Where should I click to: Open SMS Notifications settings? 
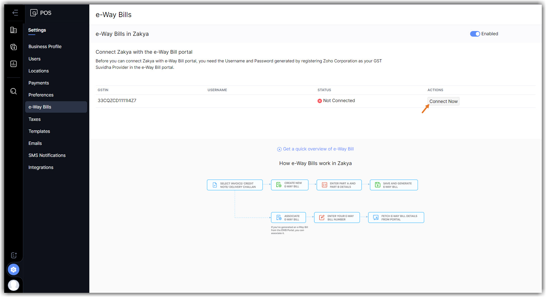tap(47, 155)
